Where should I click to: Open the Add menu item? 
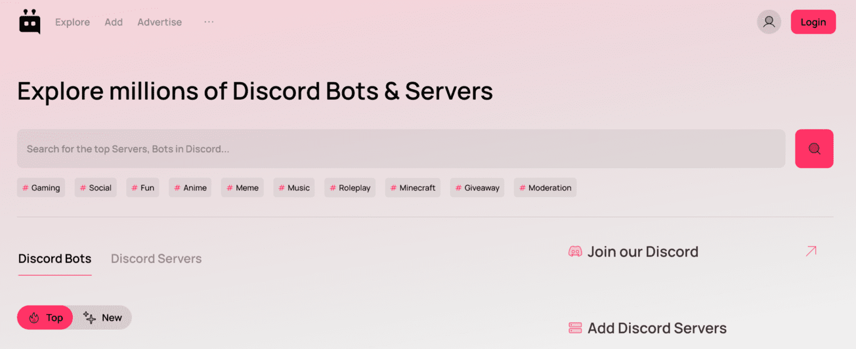click(113, 22)
